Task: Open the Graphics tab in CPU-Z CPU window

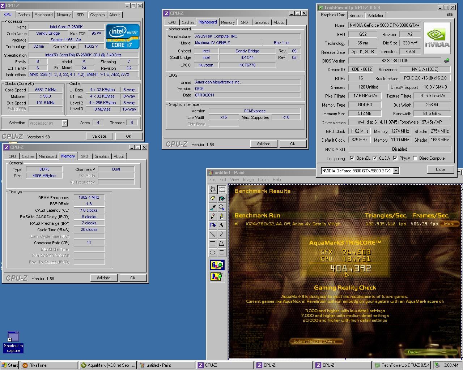Action: (x=98, y=15)
